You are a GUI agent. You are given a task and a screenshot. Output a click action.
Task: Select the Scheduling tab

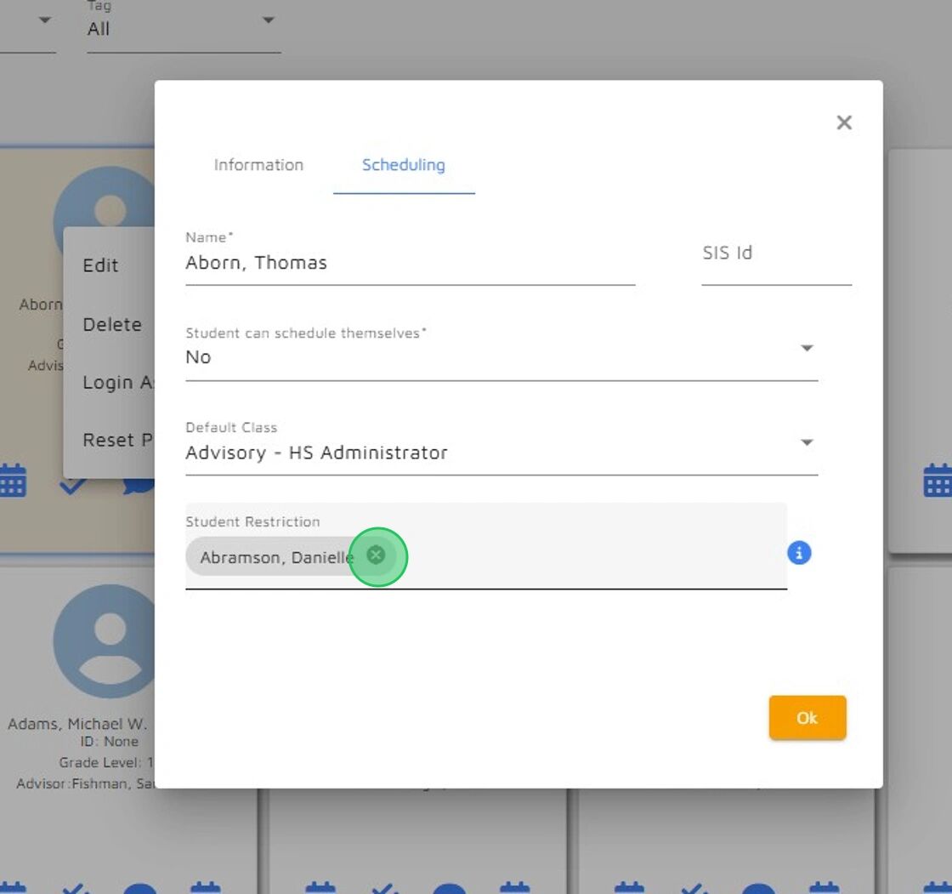pos(404,165)
